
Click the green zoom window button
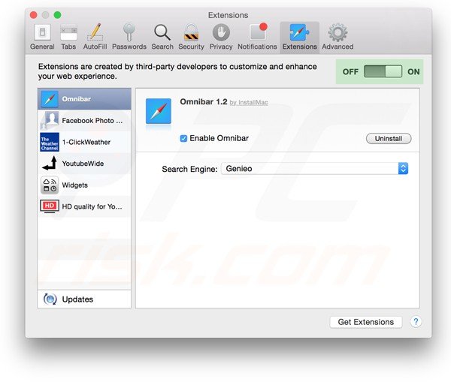point(58,15)
